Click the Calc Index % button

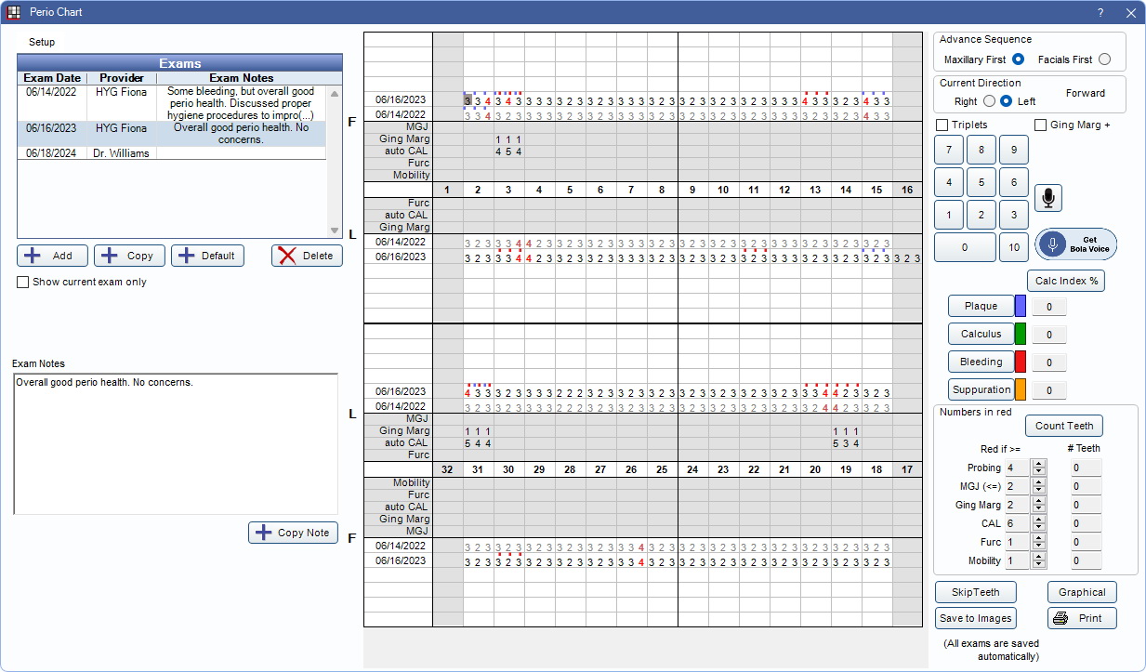point(1066,281)
